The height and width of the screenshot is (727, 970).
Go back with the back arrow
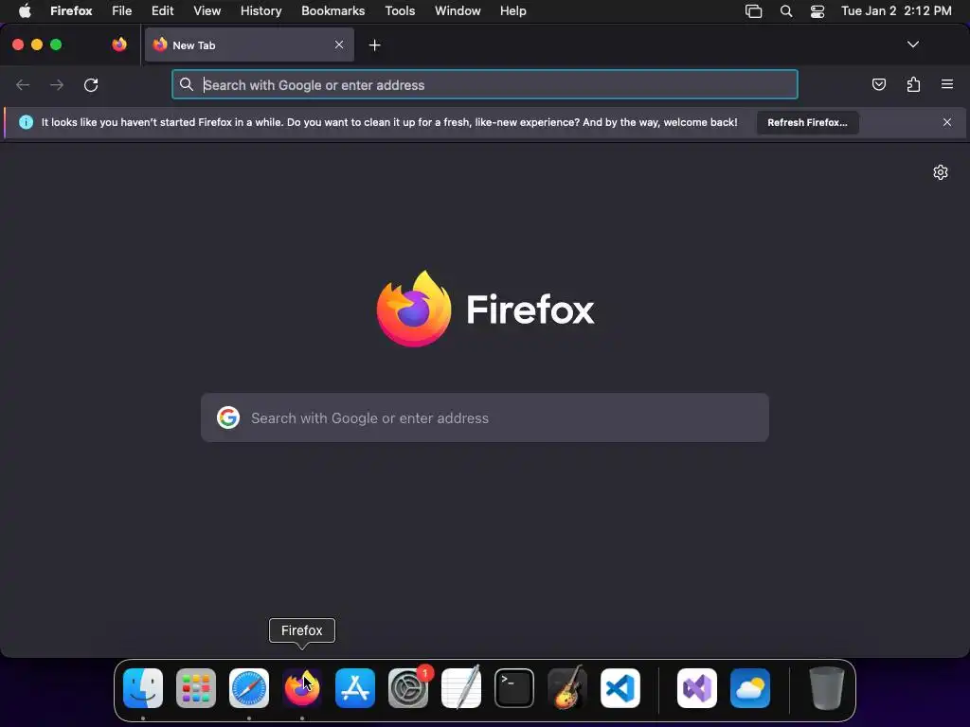coord(23,84)
